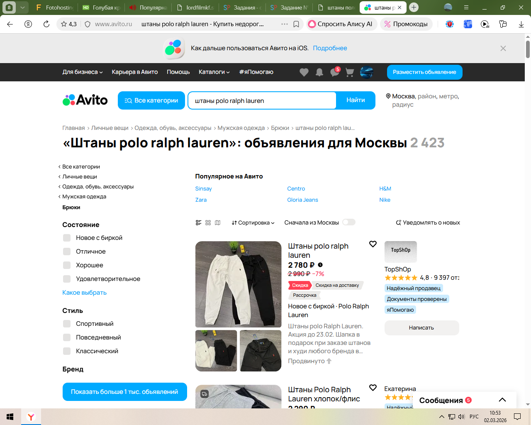
Task: Switch to grid view layout icon
Action: click(208, 222)
